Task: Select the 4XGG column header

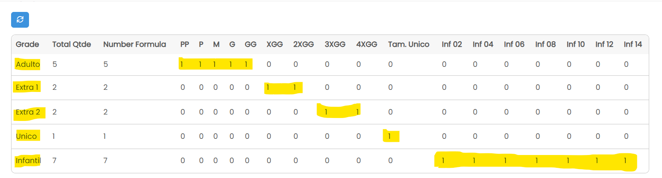Action: [367, 44]
